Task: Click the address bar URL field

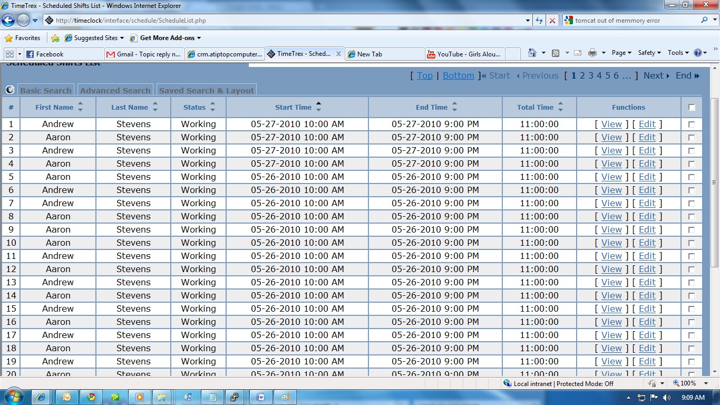Action: pyautogui.click(x=285, y=21)
